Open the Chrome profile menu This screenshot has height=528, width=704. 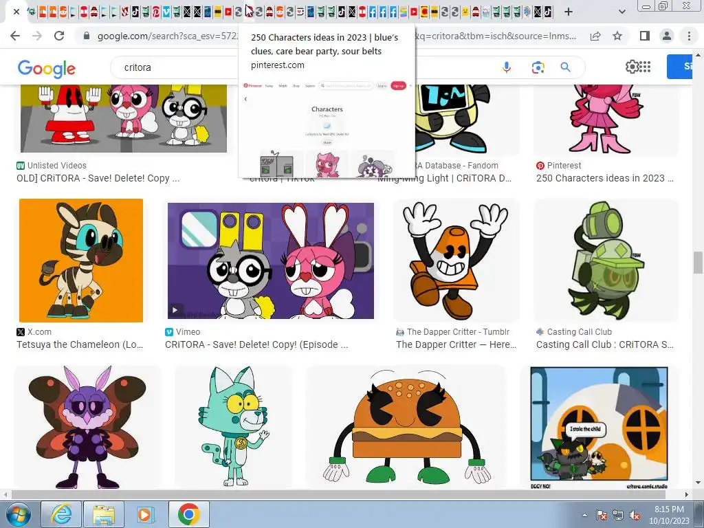(x=667, y=36)
